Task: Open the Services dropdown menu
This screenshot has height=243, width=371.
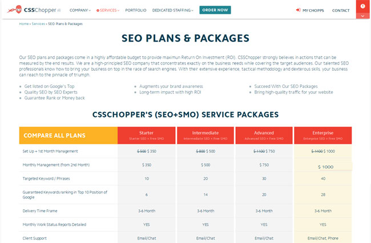Action: click(108, 10)
